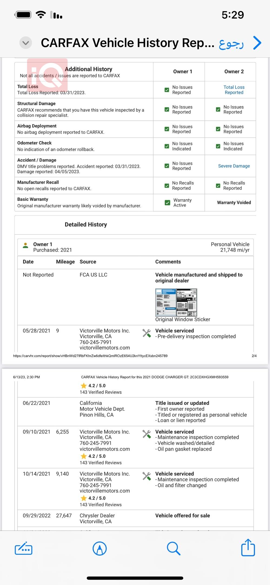Tap Owner 1 Warranty Active checkmark
The width and height of the screenshot is (270, 585).
point(167,202)
